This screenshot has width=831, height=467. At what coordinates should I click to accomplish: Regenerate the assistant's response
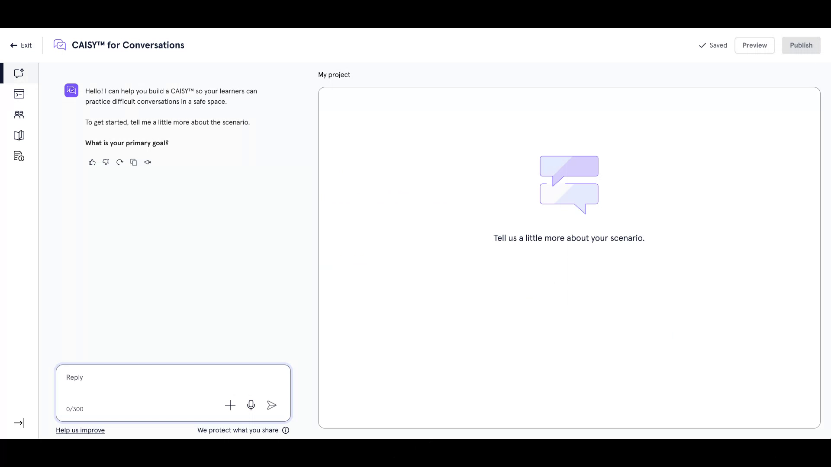click(119, 162)
